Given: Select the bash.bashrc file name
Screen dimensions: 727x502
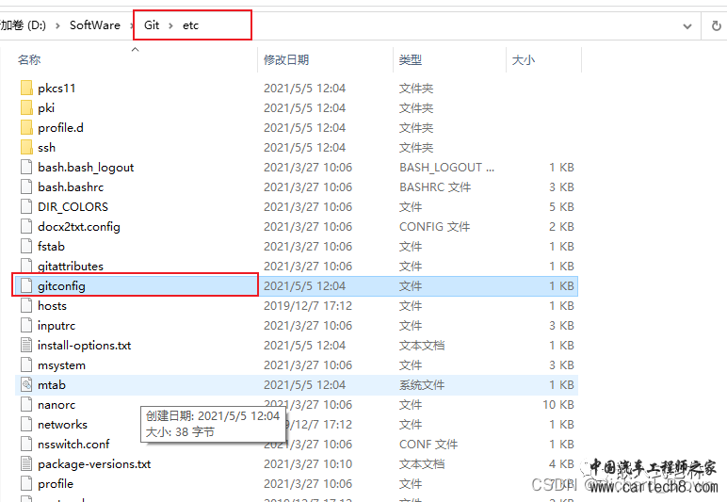Looking at the screenshot, I should [71, 186].
